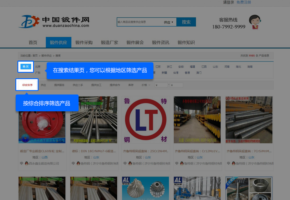This screenshot has width=290, height=200.
Task: Switch to the 锻造厂家 tab
Action: pos(109,43)
